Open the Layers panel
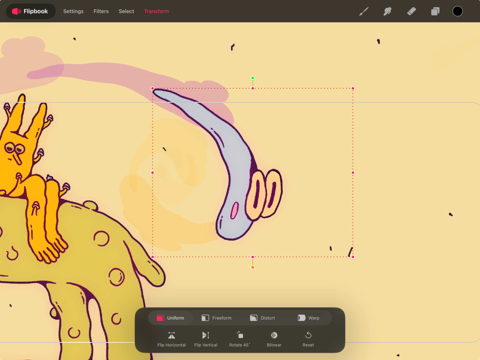Screen dimensions: 480x360 [x=435, y=11]
